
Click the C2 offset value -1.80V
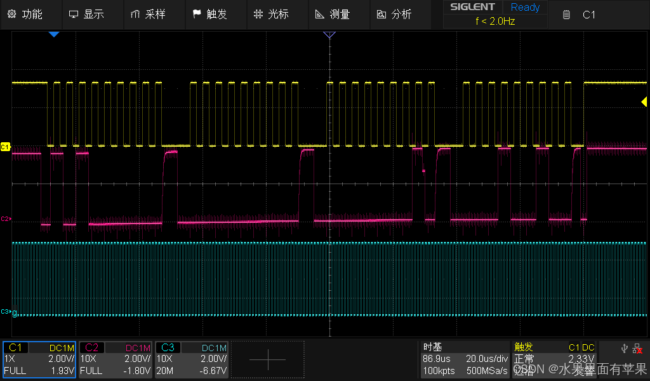(x=137, y=371)
